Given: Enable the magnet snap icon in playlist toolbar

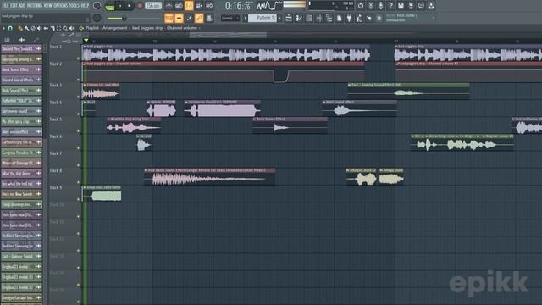Looking at the screenshot, I should 10,28.
